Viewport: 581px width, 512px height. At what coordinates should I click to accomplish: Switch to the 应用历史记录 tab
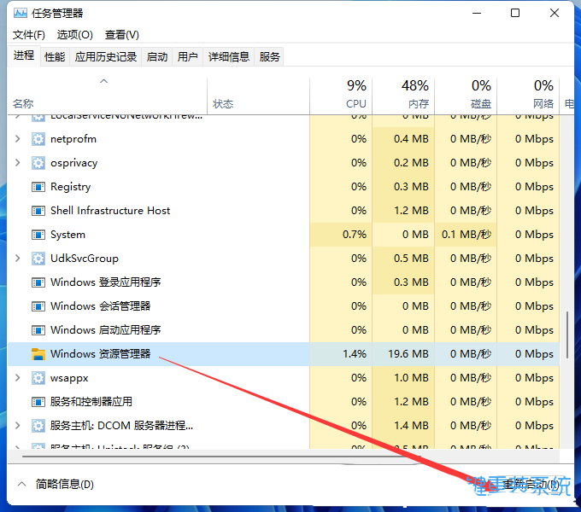[x=106, y=56]
